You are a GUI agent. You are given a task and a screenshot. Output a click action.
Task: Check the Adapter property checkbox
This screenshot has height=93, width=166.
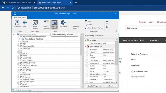coord(87,52)
